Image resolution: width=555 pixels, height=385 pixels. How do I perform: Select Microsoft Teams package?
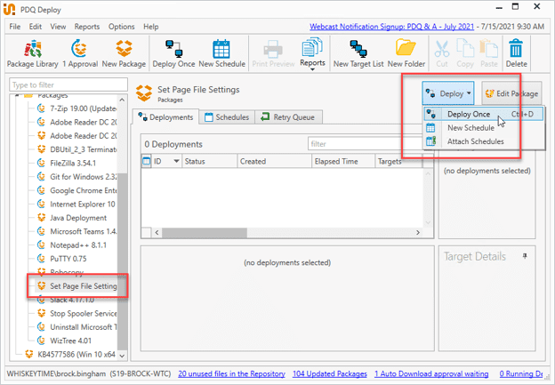pyautogui.click(x=76, y=231)
